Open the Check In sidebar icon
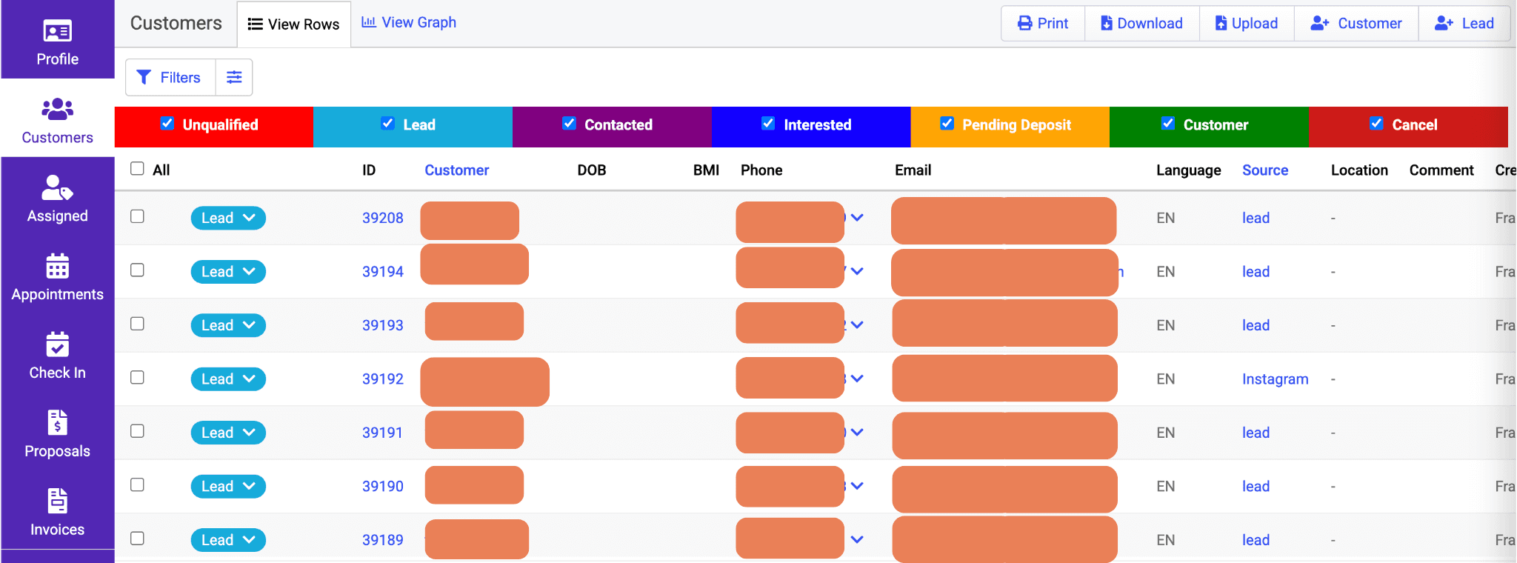Screen dimensions: 1517x563 click(57, 344)
